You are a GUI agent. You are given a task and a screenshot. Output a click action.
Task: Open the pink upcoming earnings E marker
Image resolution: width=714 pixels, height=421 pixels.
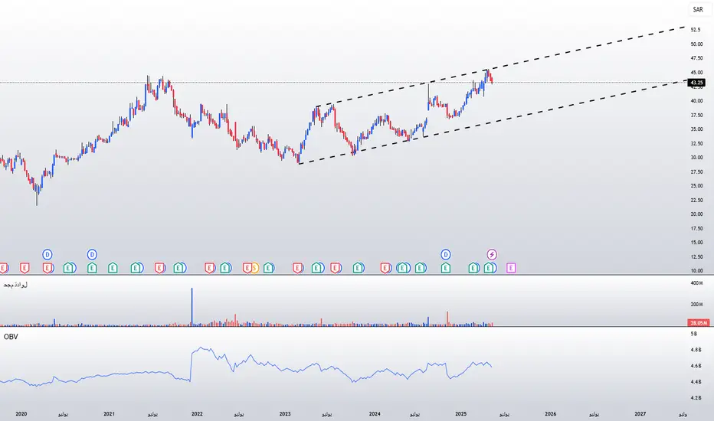pyautogui.click(x=511, y=268)
